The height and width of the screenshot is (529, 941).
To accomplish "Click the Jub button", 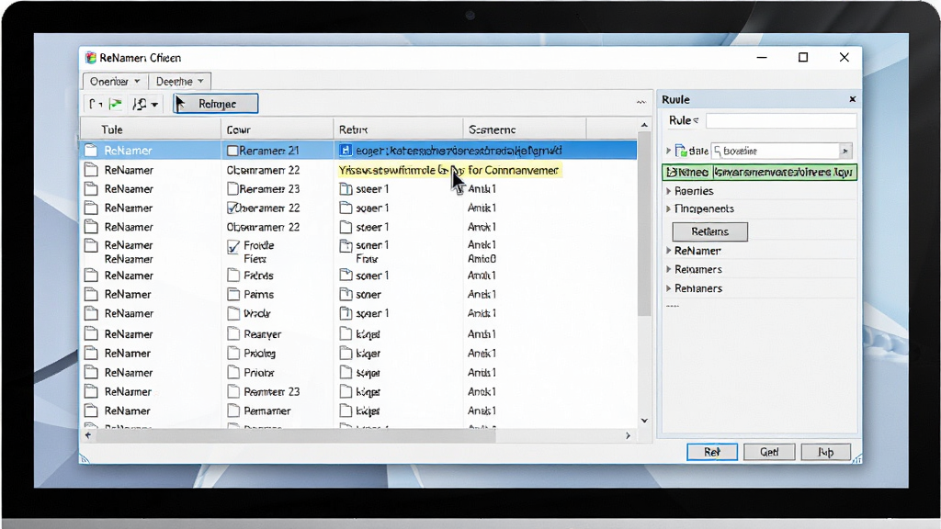I will tap(826, 452).
